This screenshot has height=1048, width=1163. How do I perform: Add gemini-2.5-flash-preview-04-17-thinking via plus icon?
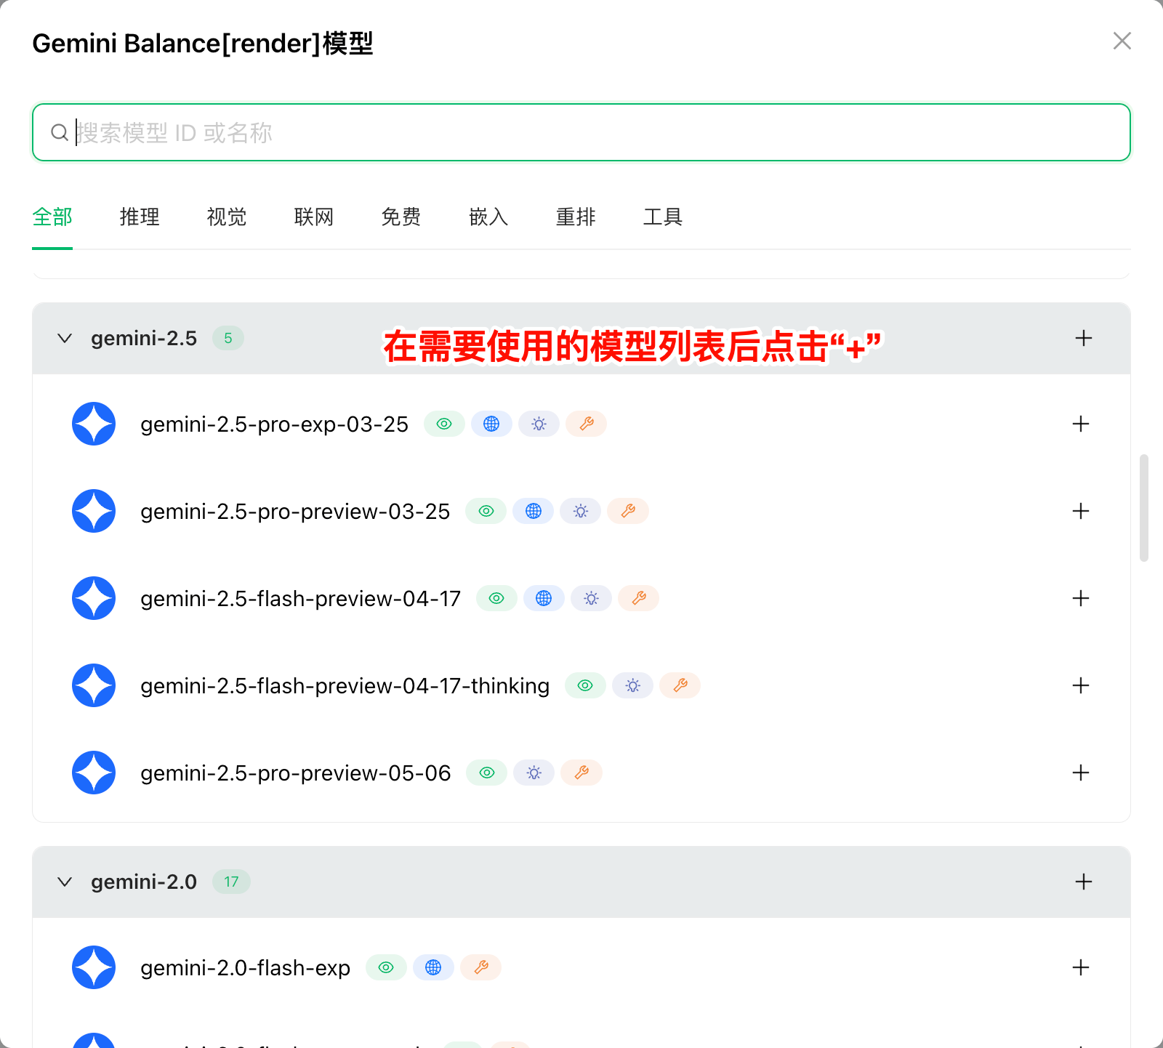1081,685
